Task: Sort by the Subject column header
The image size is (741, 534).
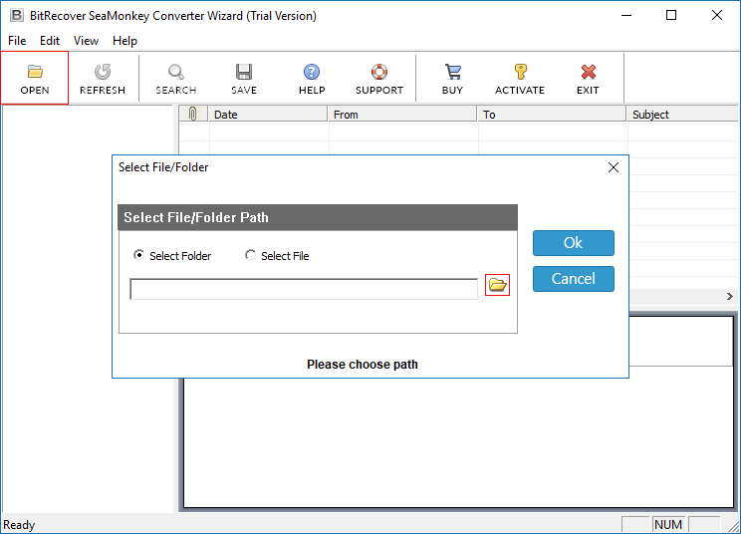Action: (682, 114)
